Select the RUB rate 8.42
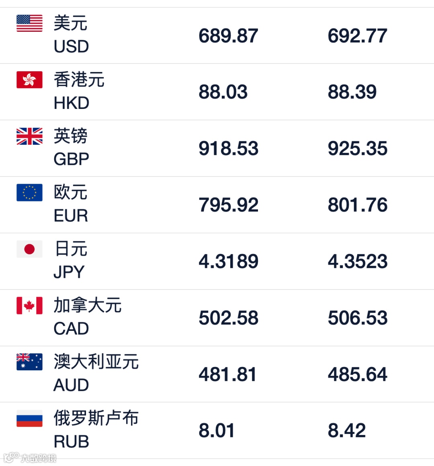This screenshot has width=434, height=466. [x=347, y=431]
